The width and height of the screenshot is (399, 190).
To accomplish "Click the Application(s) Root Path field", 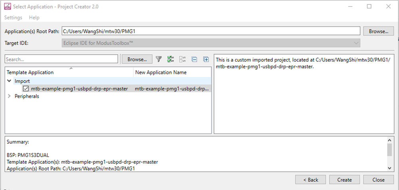I will (x=211, y=31).
